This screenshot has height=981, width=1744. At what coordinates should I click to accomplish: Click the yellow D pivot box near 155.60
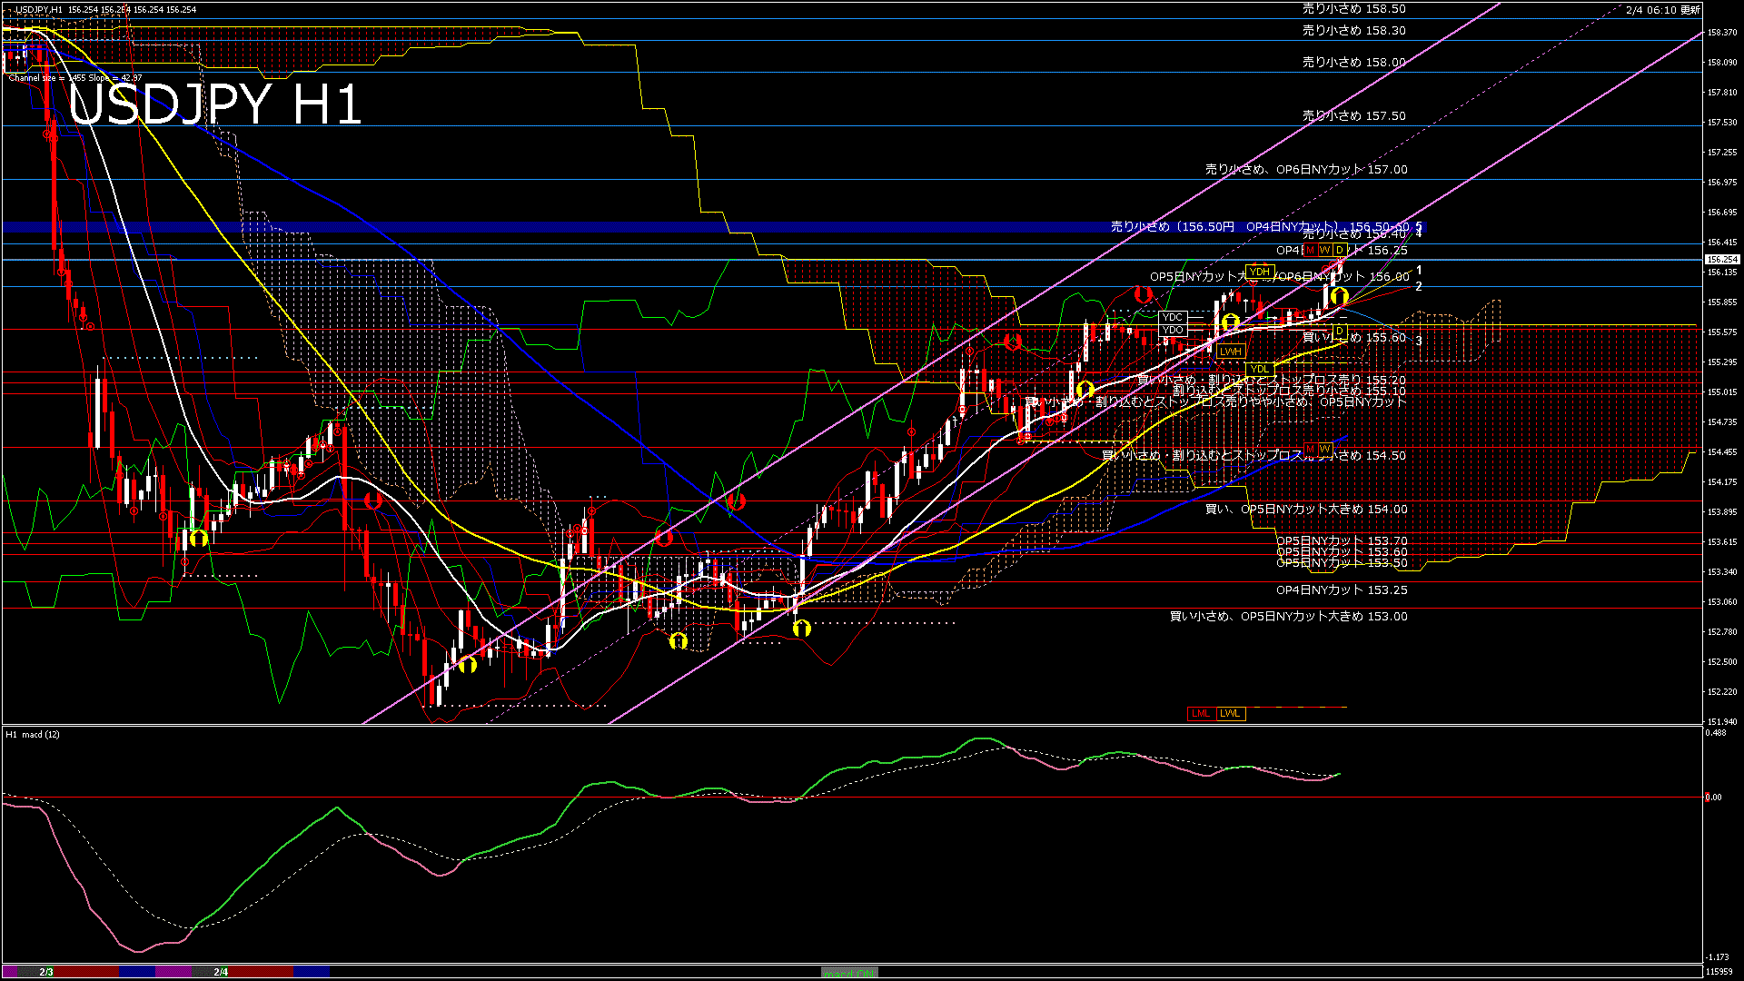1339,331
